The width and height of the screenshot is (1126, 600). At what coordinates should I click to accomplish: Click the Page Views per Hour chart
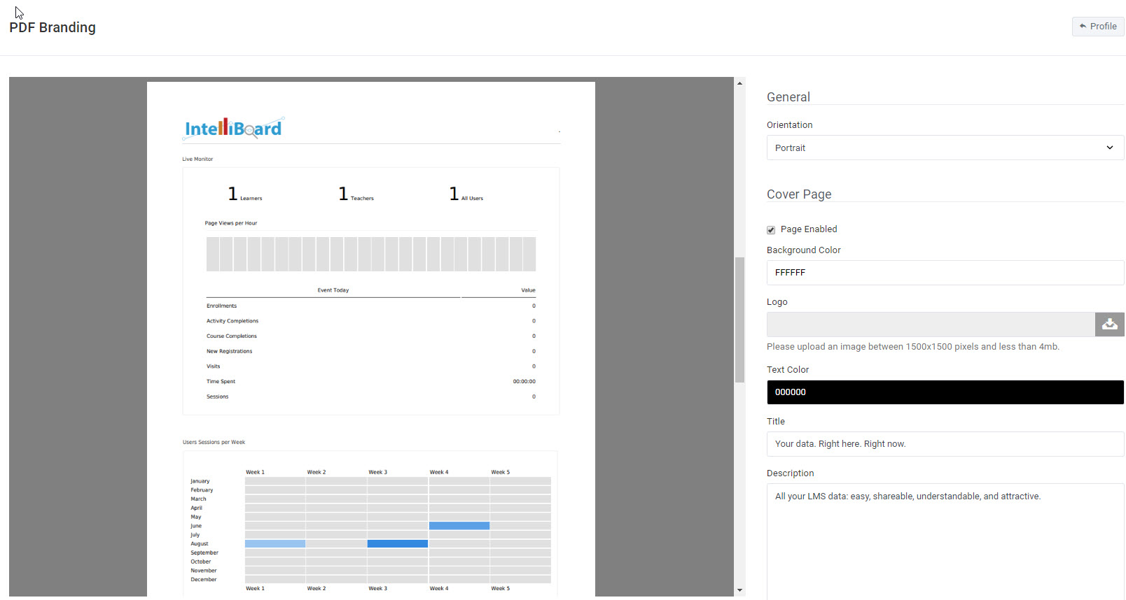click(370, 254)
